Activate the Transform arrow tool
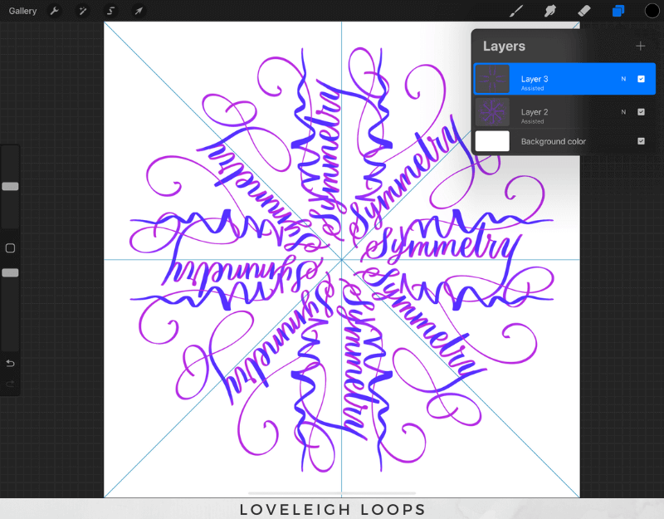 (139, 11)
